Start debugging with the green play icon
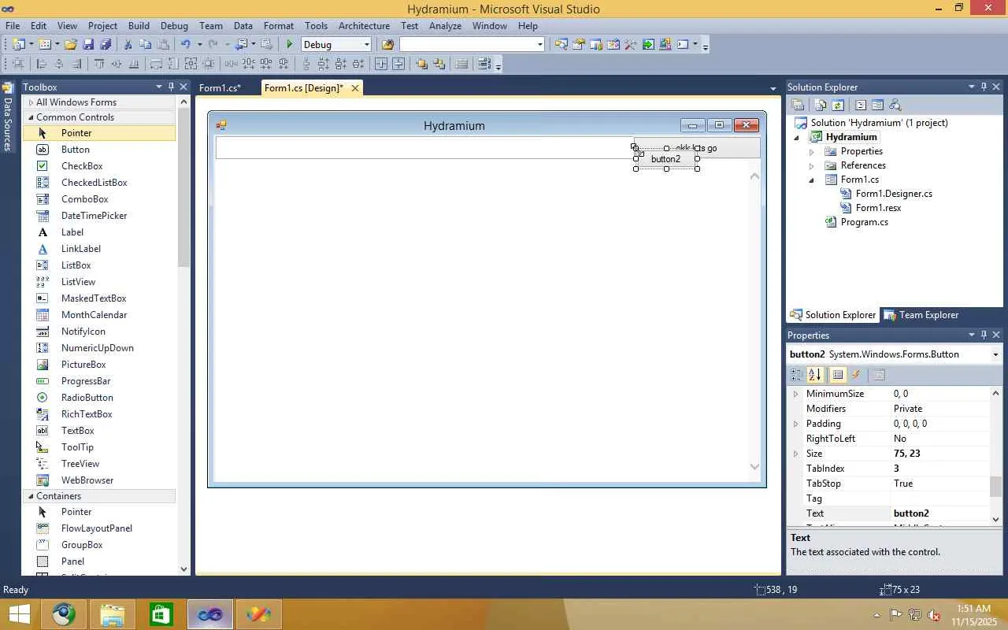Screen dimensions: 1008x630 click(290, 45)
